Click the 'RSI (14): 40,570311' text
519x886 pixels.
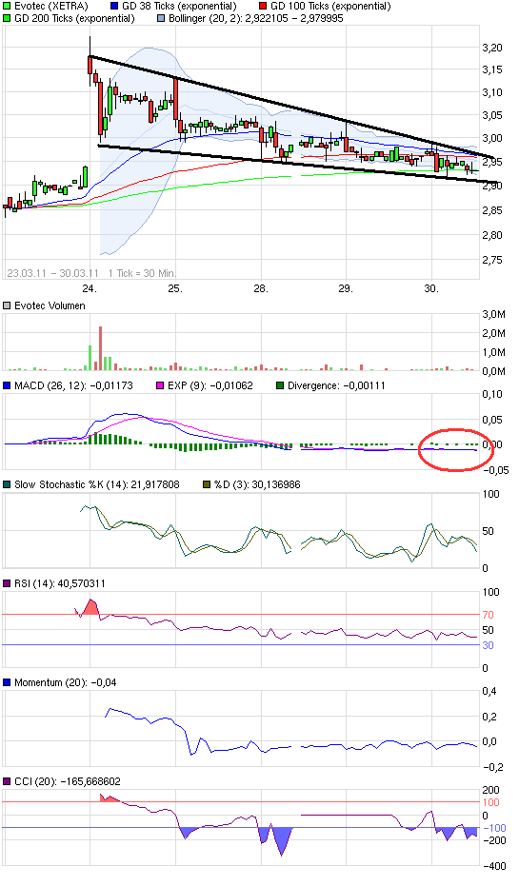[x=59, y=583]
